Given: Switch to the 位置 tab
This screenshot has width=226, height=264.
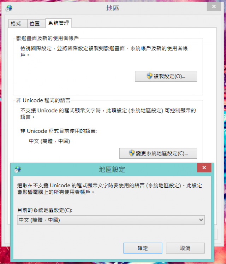Looking at the screenshot, I should [x=36, y=23].
